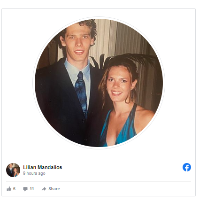Screen dimensions: 207x202
Task: Click the Share label text
Action: pos(54,189)
